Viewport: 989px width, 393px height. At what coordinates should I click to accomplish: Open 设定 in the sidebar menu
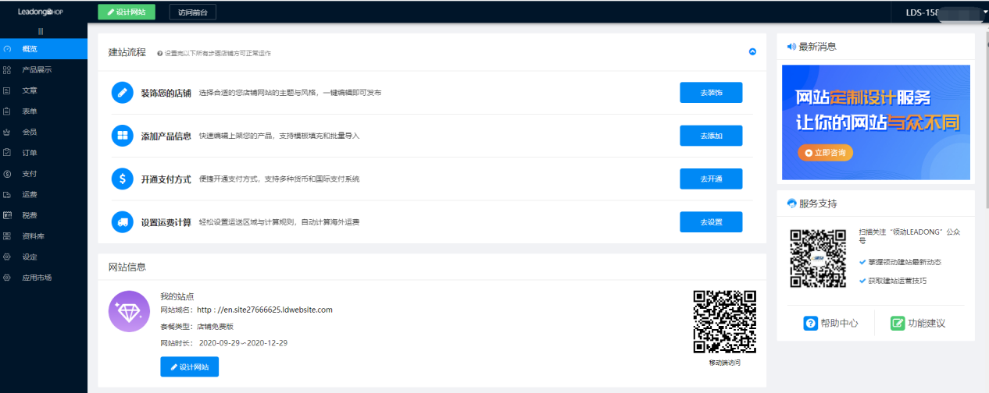point(44,257)
